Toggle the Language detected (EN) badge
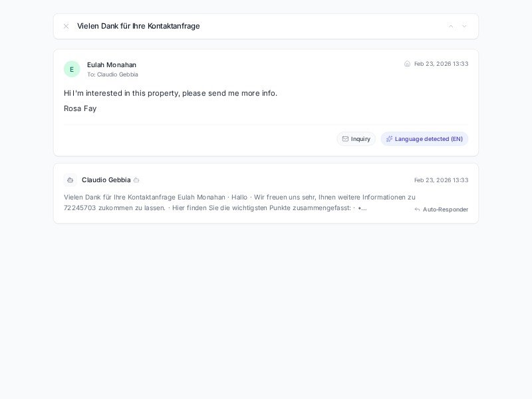 (424, 139)
